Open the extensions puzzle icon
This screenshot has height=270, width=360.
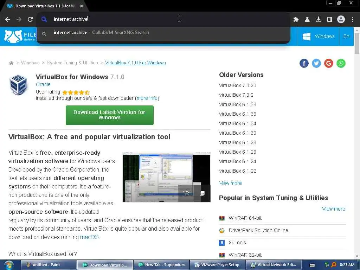pyautogui.click(x=296, y=19)
